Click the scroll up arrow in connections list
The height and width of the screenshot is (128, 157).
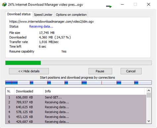(149, 90)
